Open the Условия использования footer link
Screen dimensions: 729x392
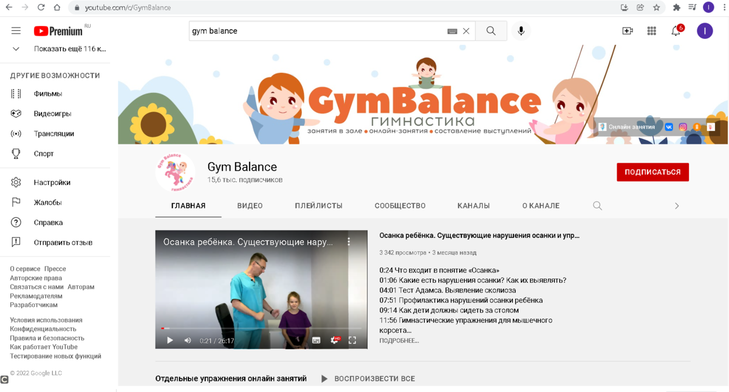pyautogui.click(x=46, y=320)
